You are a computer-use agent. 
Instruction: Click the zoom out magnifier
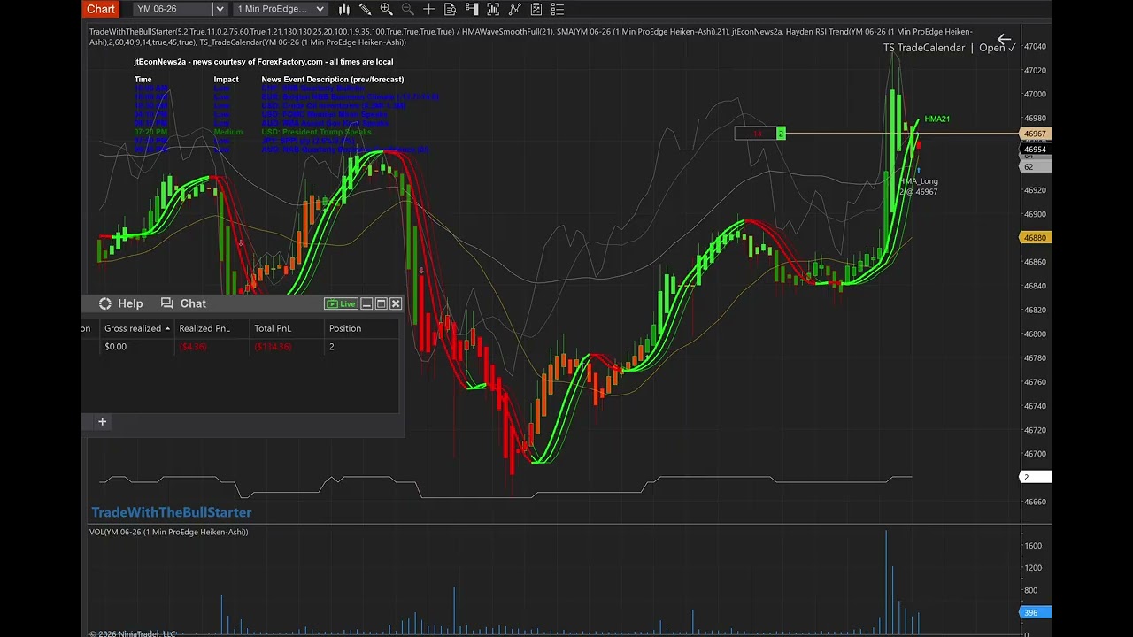tap(407, 9)
